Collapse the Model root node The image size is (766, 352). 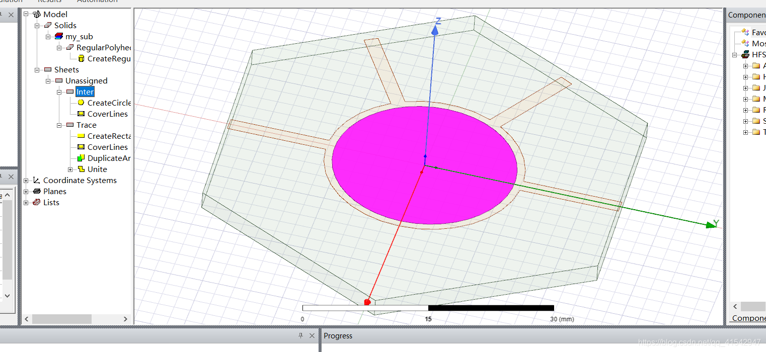coord(26,14)
